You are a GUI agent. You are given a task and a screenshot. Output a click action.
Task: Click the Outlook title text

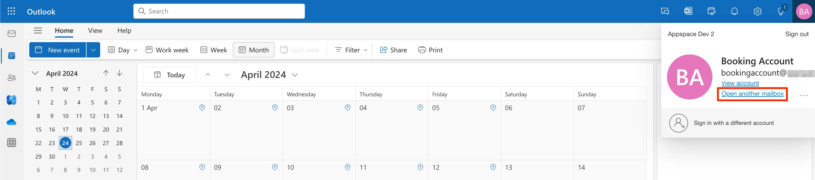(x=41, y=12)
